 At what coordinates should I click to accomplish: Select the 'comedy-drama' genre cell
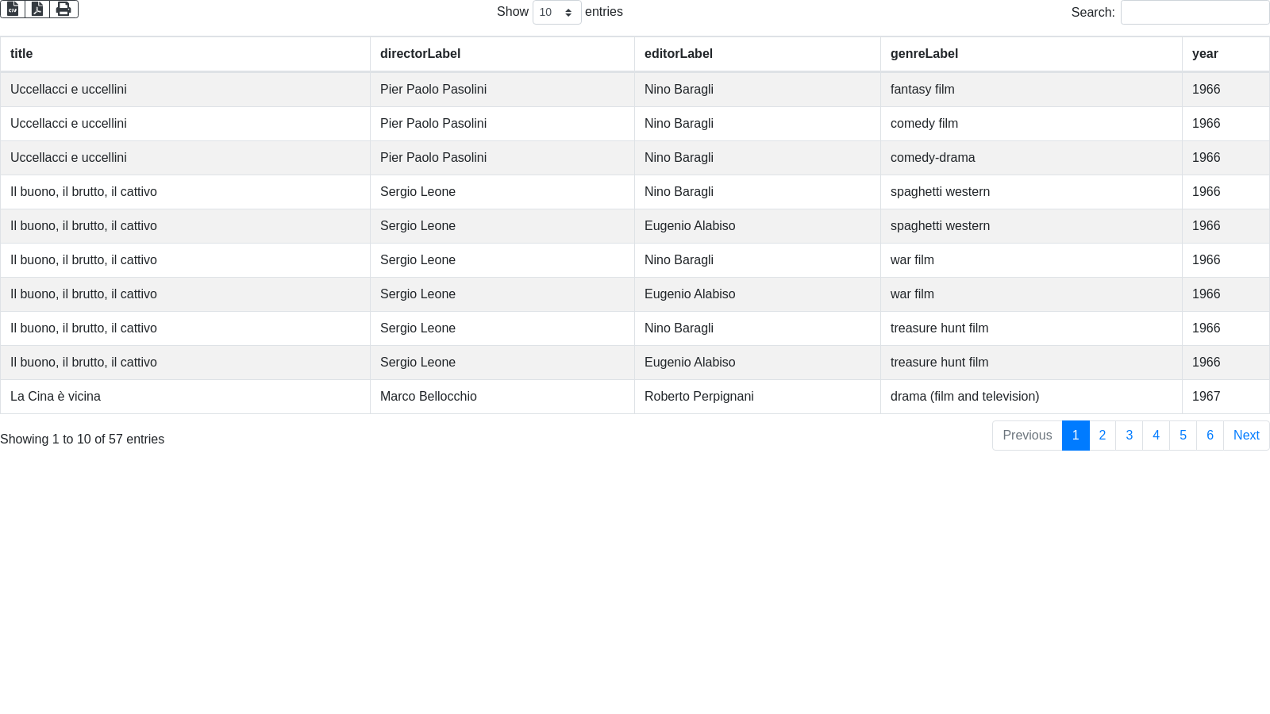tap(1031, 158)
